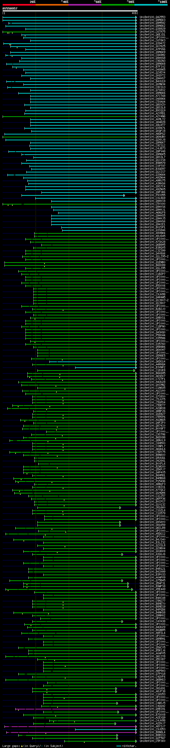170x748 pixels.
Task: Select UniRef100_A2Y4N6 label
Action: 152,116
